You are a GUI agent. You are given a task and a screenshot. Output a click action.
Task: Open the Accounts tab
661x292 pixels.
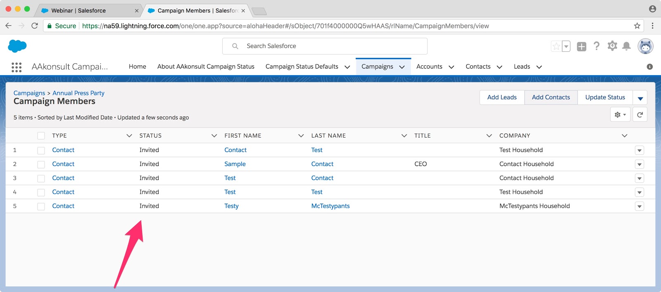pyautogui.click(x=429, y=66)
